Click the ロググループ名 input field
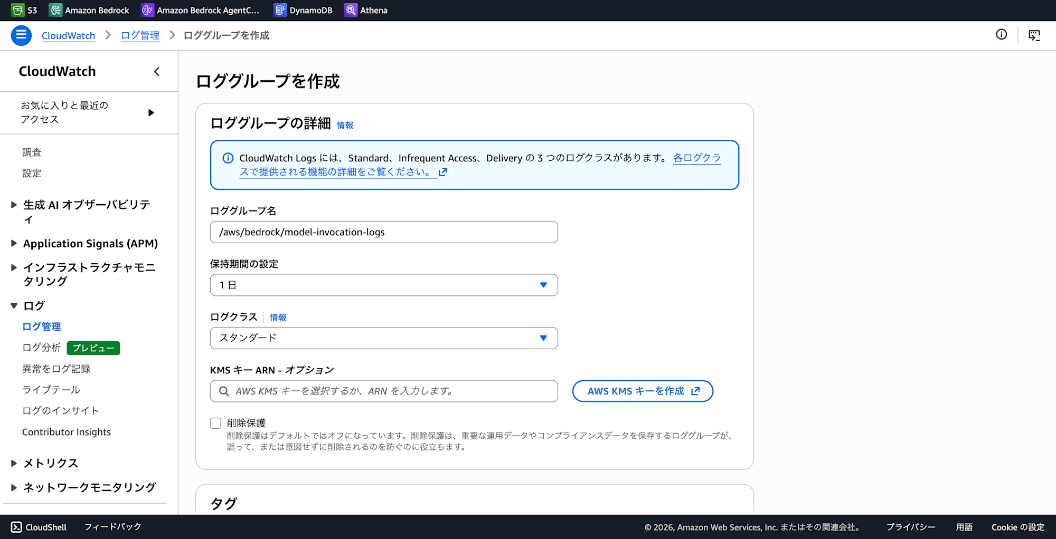Image resolution: width=1056 pixels, height=539 pixels. (x=384, y=232)
